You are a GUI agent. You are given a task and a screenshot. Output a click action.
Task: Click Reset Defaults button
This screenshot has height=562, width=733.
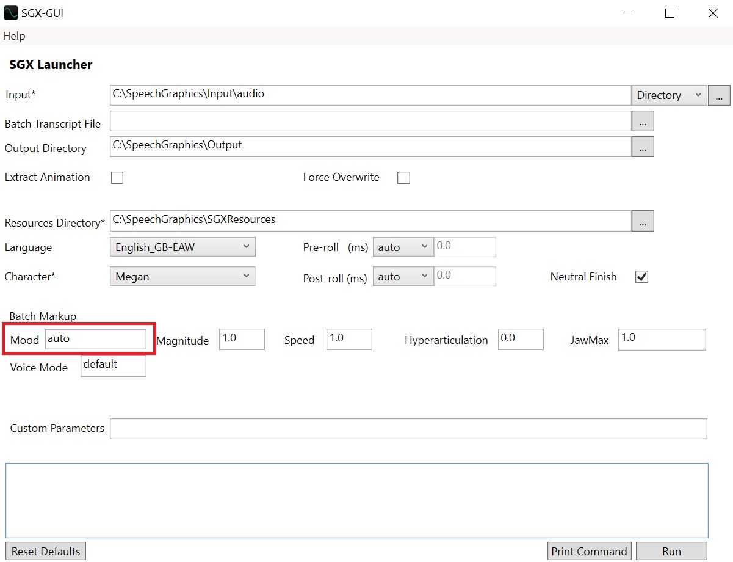(46, 551)
